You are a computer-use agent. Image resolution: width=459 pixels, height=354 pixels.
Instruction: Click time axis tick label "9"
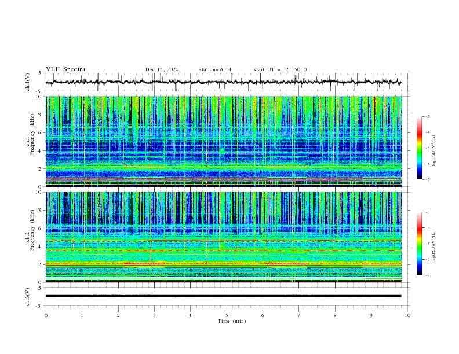371,315
